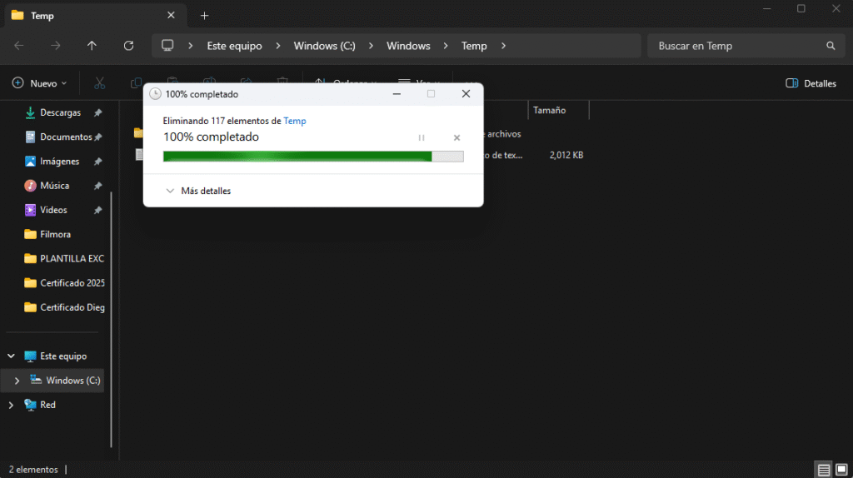This screenshot has height=478, width=853.
Task: Open chevron after Windows breadcrumb
Action: 446,46
